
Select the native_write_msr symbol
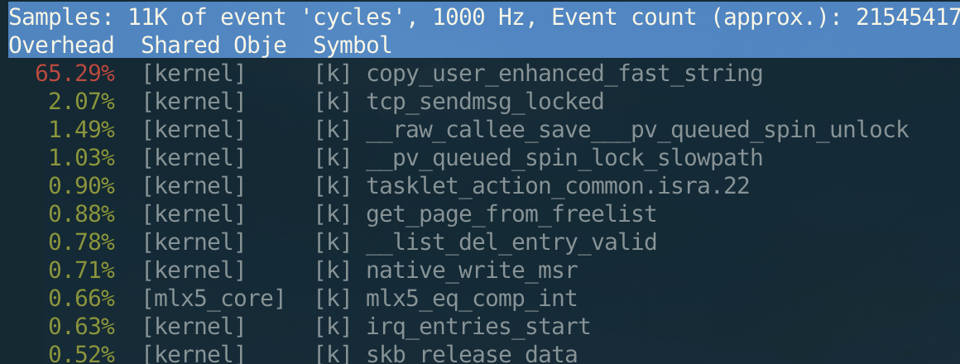[471, 271]
